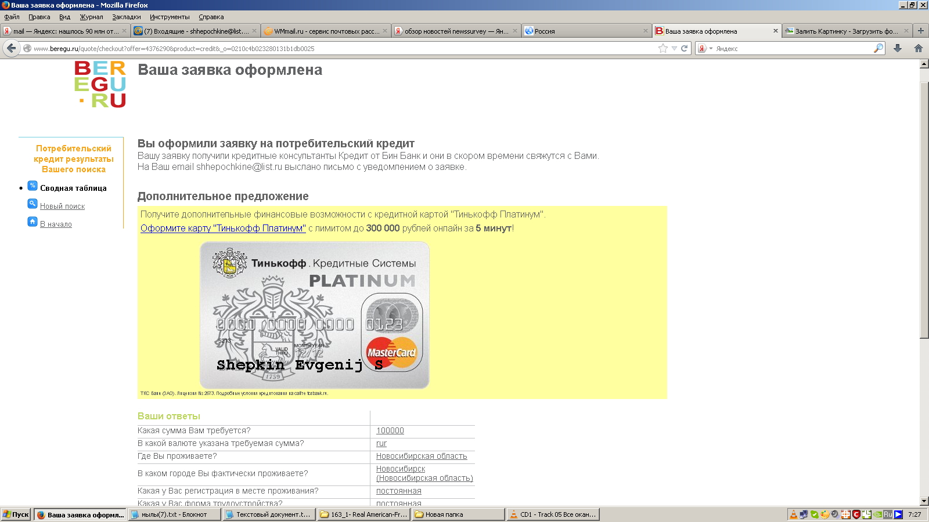The width and height of the screenshot is (929, 522).
Task: Click the Новосибирская область answer link
Action: pyautogui.click(x=422, y=456)
